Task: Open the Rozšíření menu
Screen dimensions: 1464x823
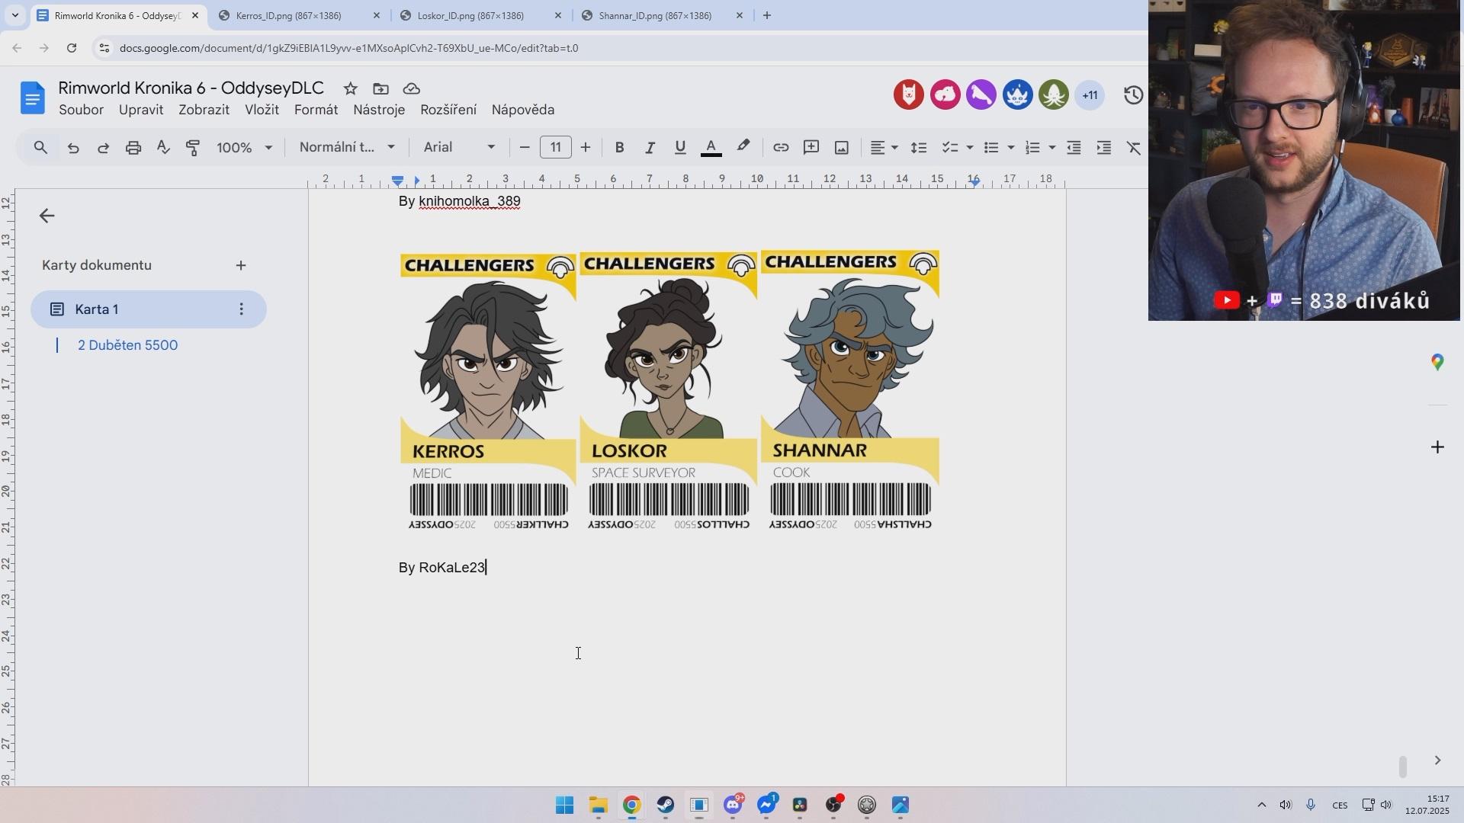Action: coord(448,110)
